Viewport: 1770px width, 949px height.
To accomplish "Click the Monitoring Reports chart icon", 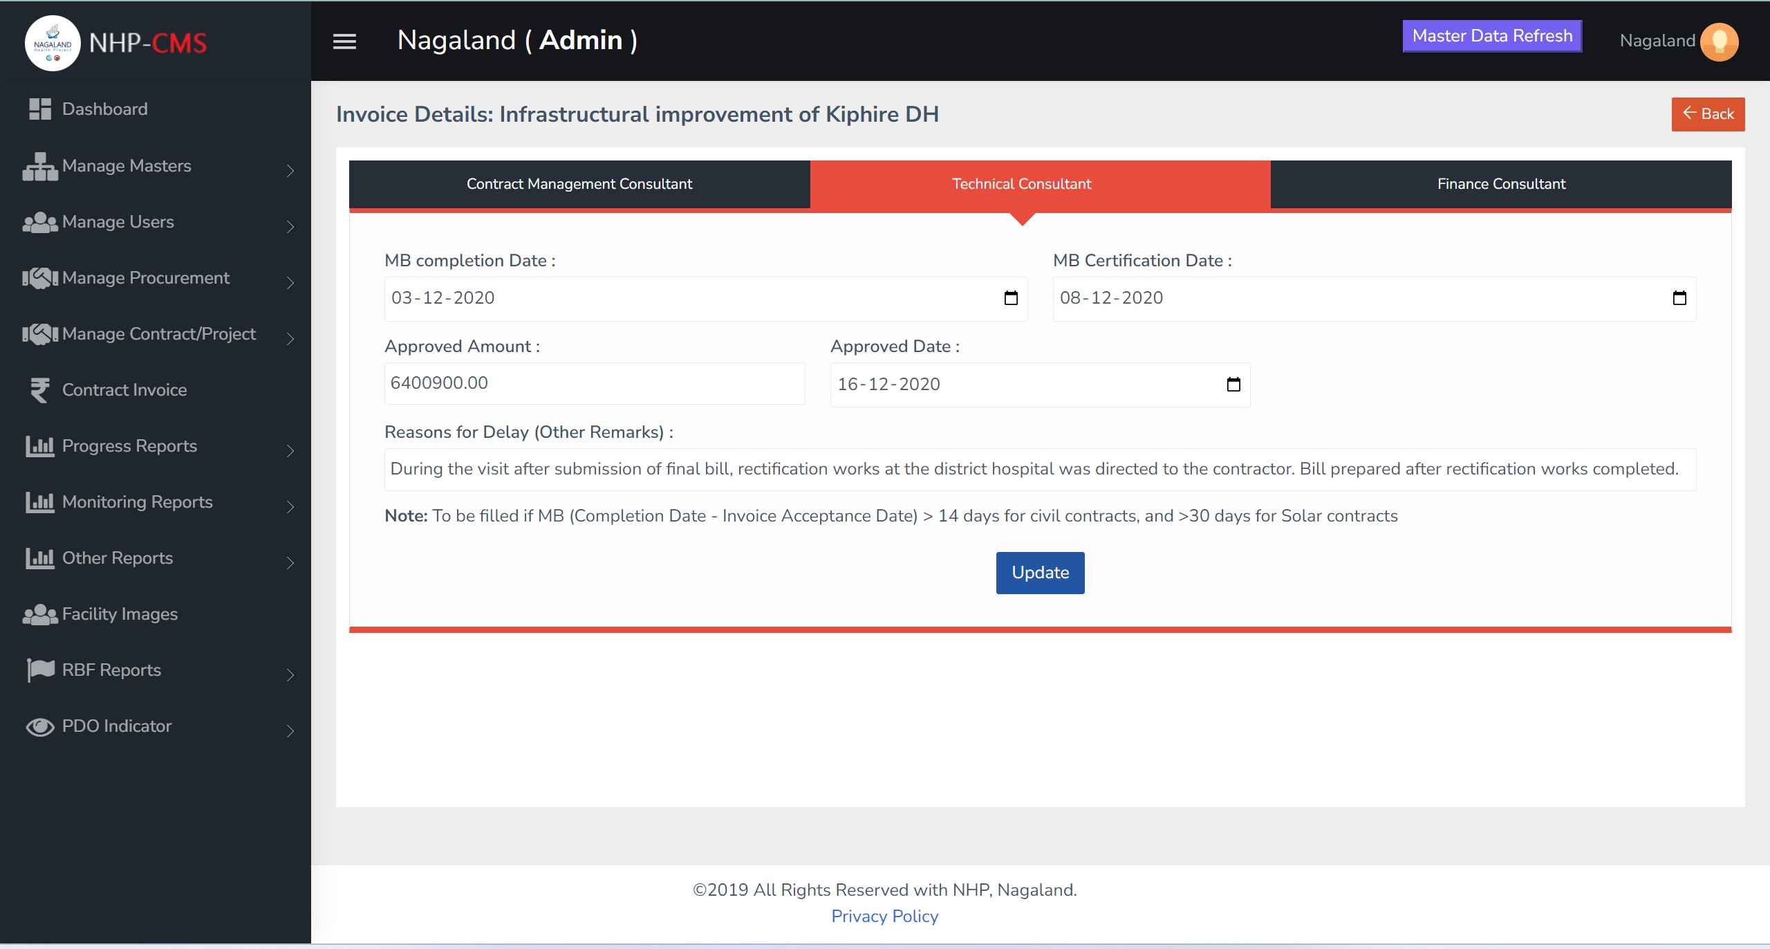I will (40, 502).
